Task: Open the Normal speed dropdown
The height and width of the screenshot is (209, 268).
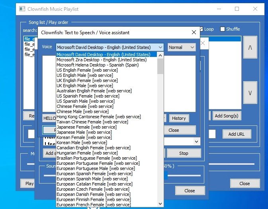Action: (181, 47)
